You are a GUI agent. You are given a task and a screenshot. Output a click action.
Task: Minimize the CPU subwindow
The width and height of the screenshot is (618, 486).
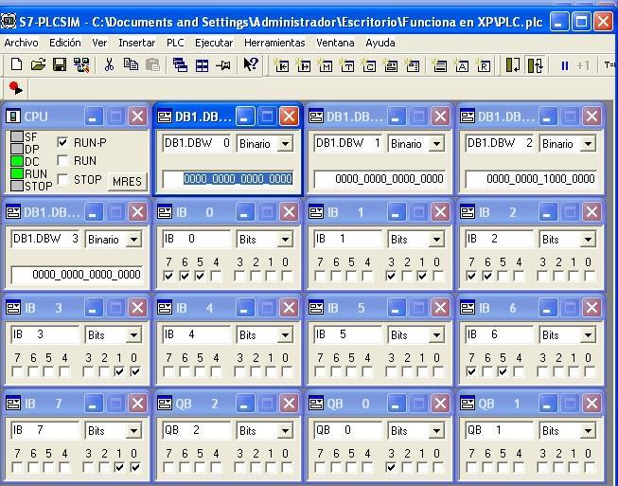[x=94, y=117]
